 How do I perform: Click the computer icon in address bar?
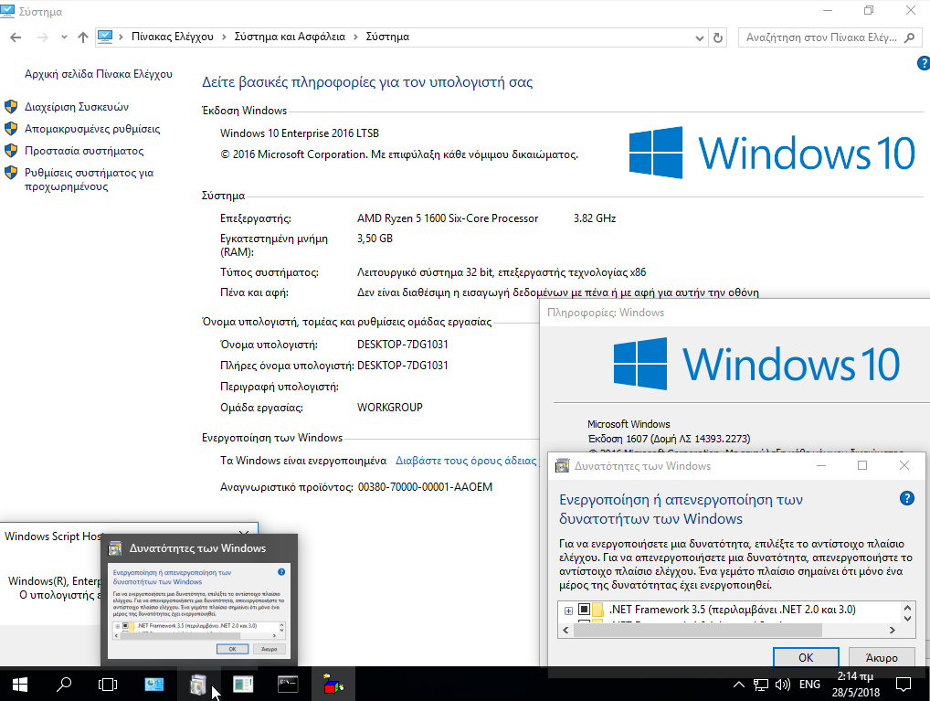[x=105, y=37]
